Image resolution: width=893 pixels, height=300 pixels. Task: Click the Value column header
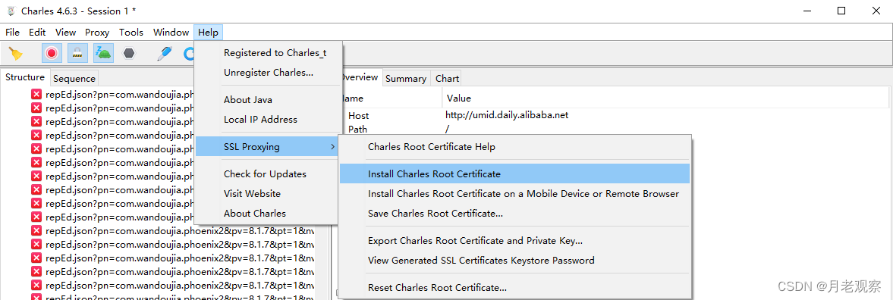pyautogui.click(x=459, y=98)
